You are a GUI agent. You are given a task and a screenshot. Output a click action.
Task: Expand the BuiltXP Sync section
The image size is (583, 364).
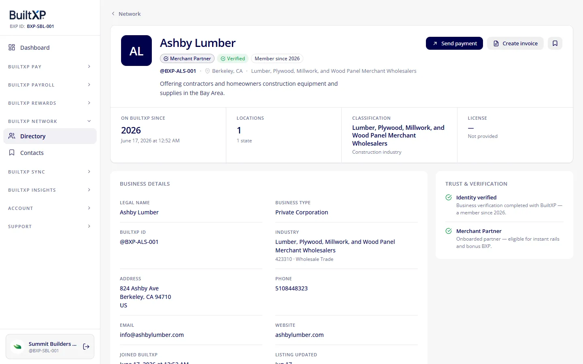coord(50,172)
